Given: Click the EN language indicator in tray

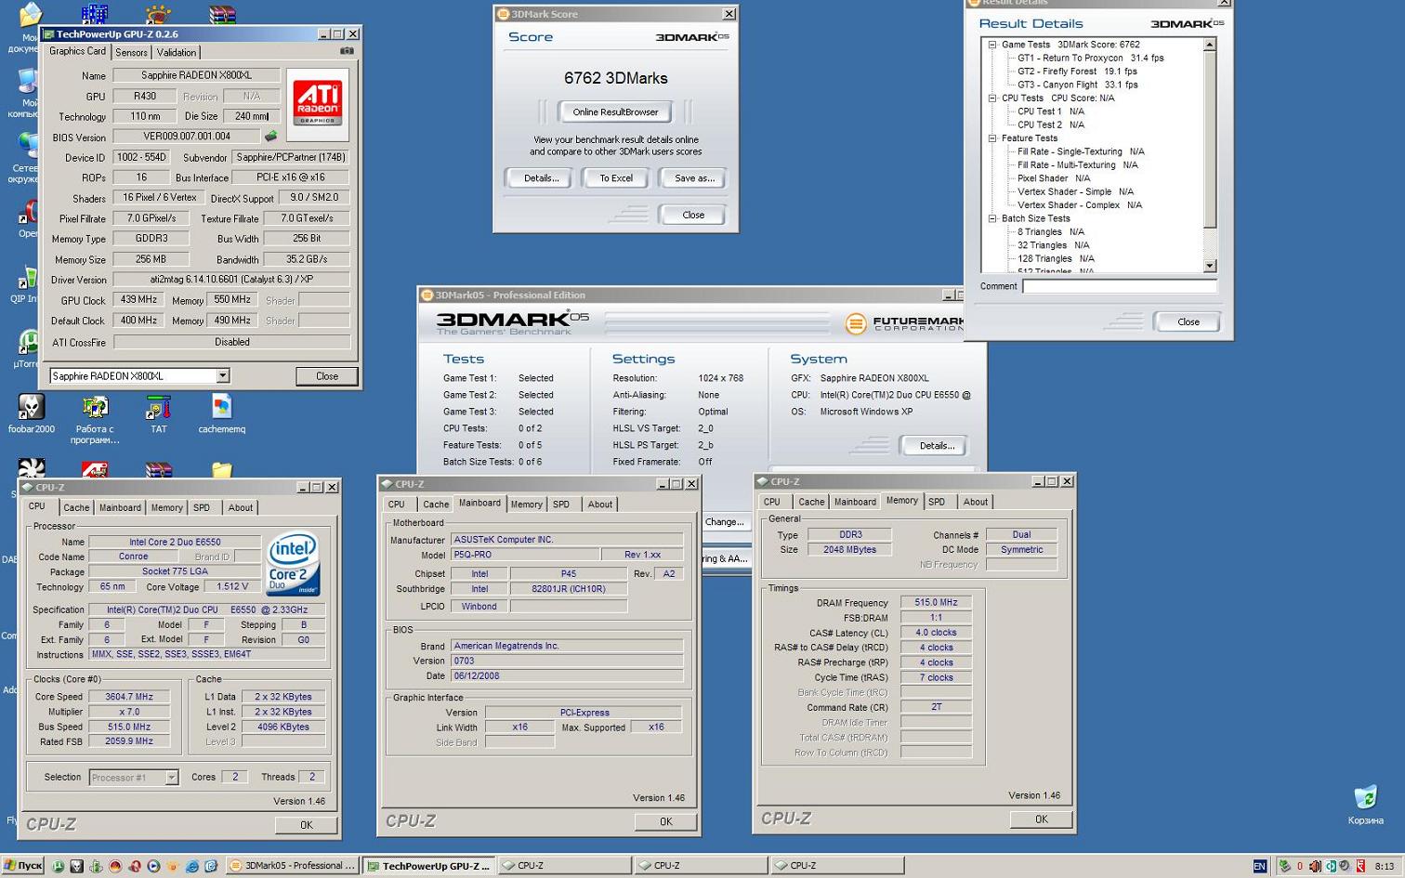Looking at the screenshot, I should click(x=1259, y=866).
